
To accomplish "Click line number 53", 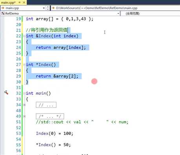I will tap(18, 134).
